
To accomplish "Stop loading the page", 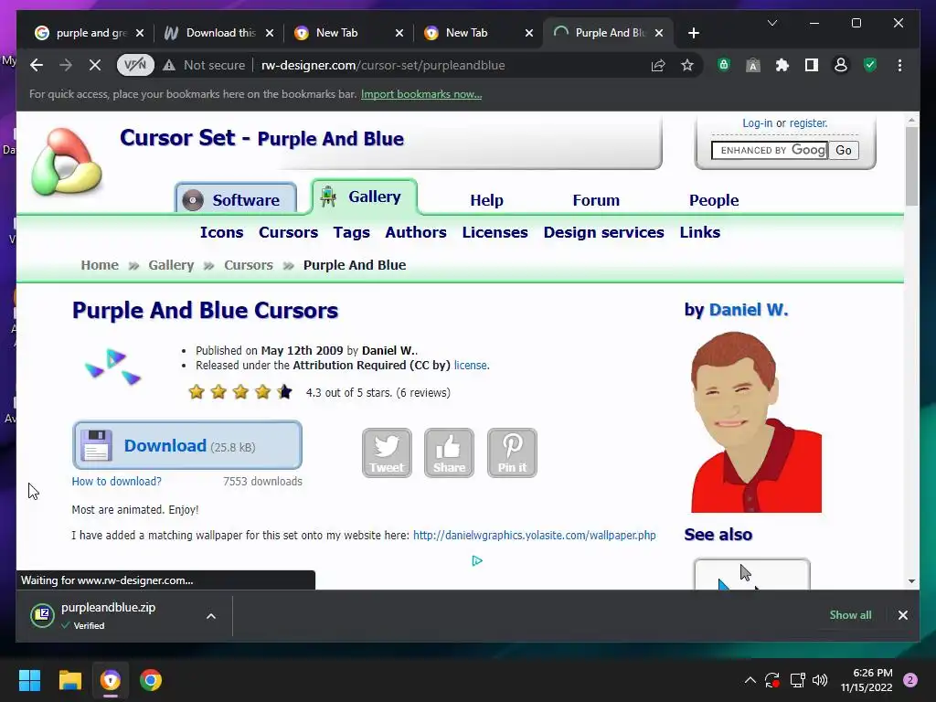I will click(95, 65).
